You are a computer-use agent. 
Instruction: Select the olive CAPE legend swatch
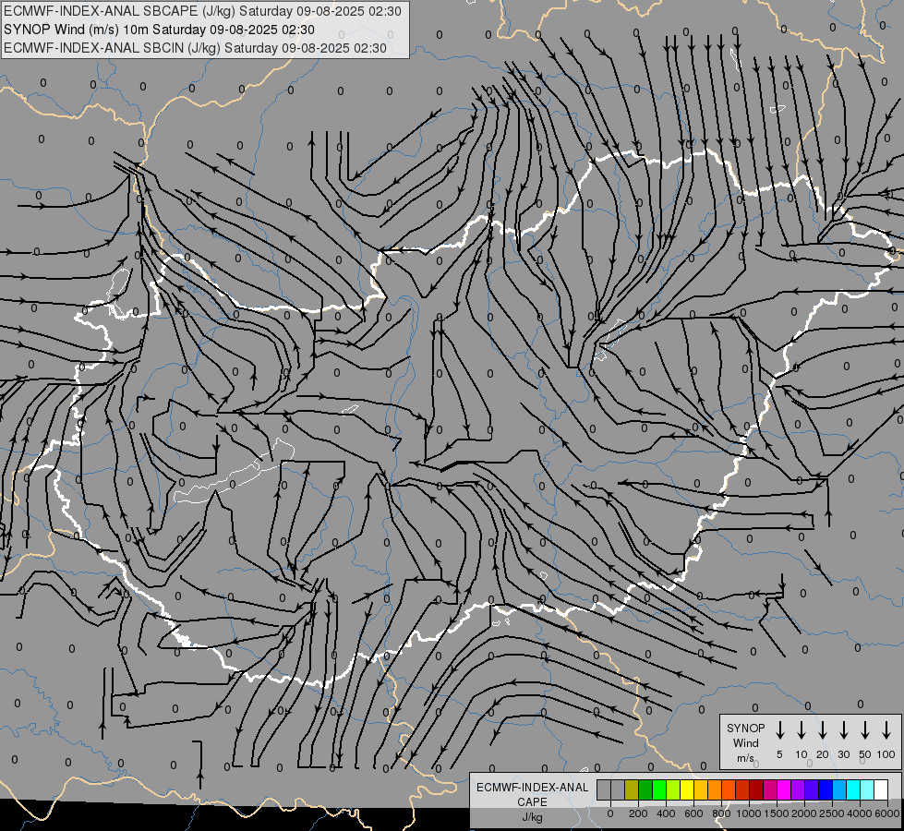coord(632,789)
